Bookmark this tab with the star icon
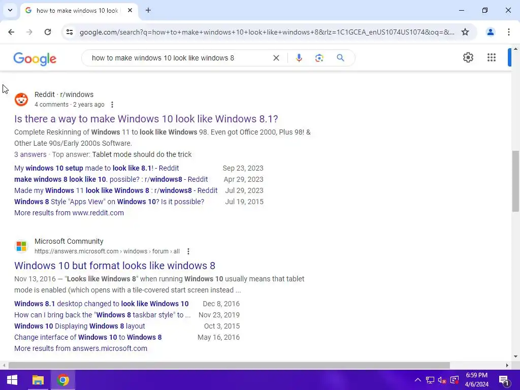Viewport: 520px width, 390px height. pyautogui.click(x=465, y=32)
